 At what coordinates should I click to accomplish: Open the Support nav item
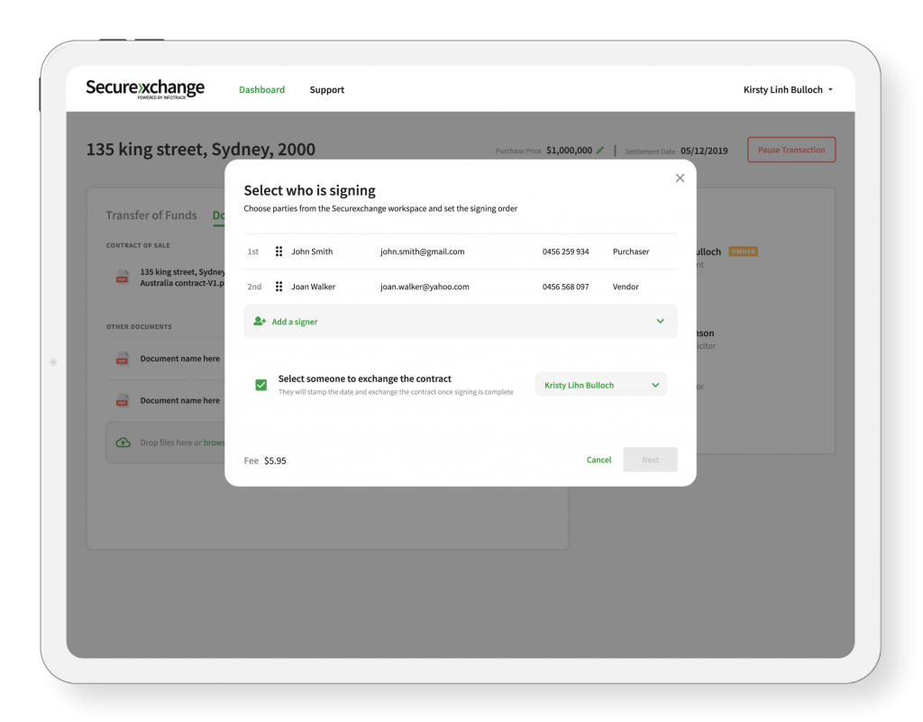point(326,90)
